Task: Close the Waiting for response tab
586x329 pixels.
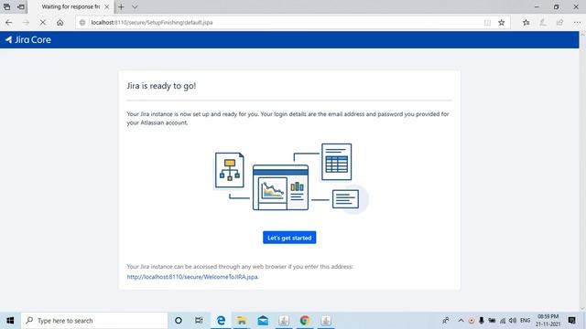Action: [107, 6]
